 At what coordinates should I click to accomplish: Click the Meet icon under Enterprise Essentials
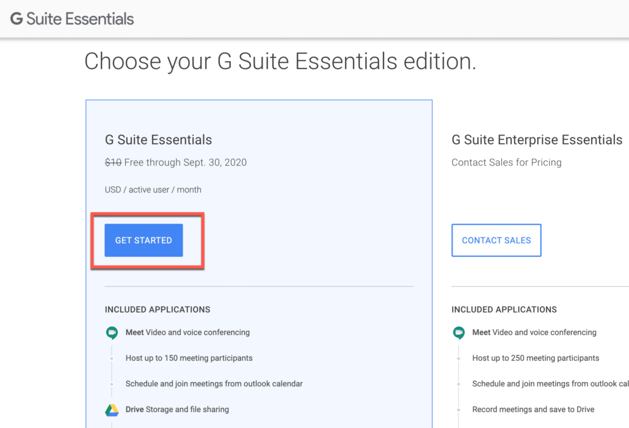459,333
